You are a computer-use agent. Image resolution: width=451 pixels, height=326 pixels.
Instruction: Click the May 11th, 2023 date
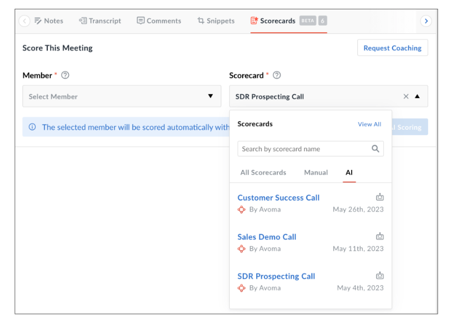point(358,249)
